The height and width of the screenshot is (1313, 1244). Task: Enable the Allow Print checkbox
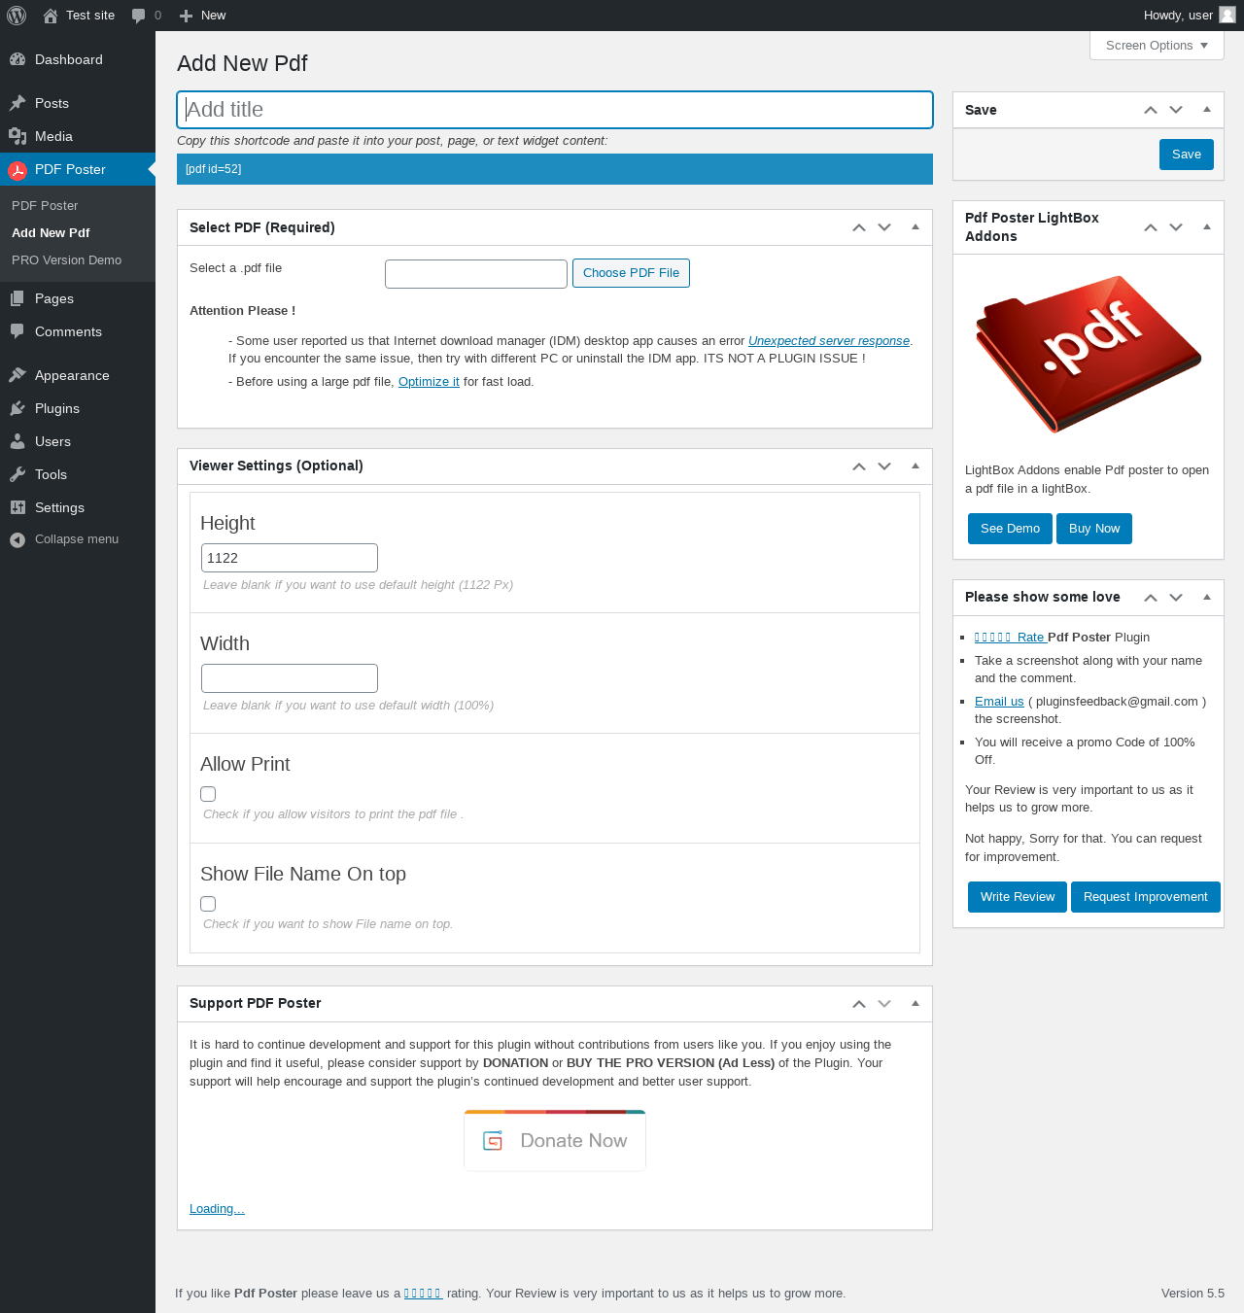click(208, 794)
